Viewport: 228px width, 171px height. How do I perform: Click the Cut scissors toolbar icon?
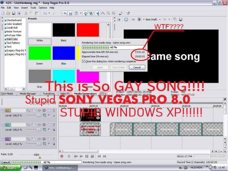(26, 13)
